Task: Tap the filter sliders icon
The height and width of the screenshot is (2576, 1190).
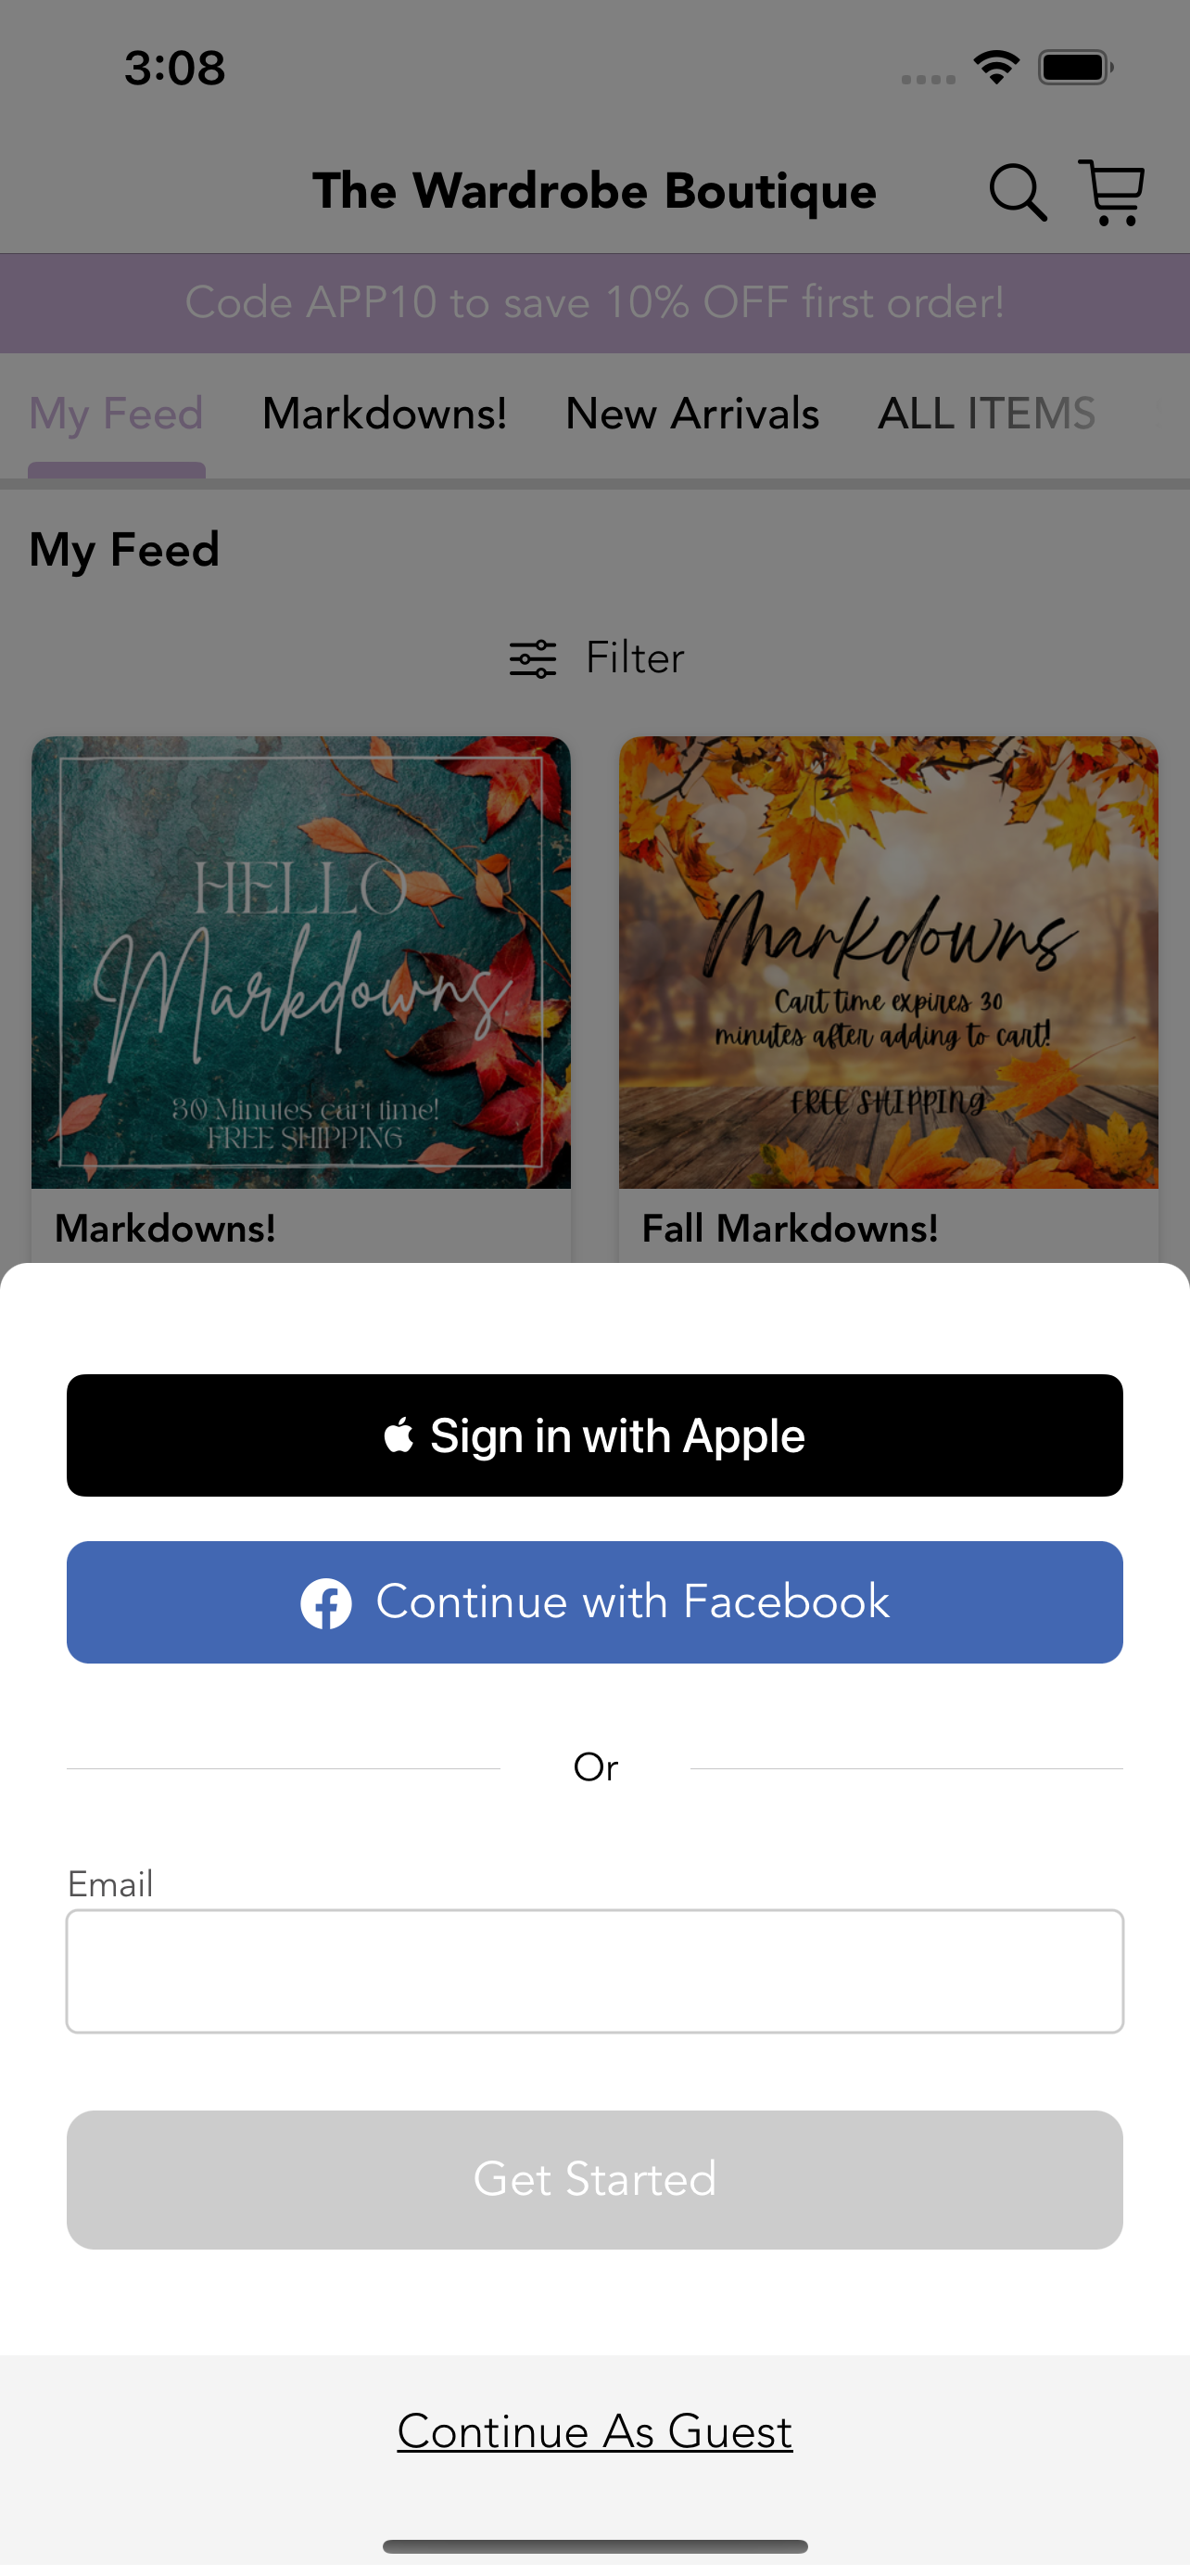Action: pyautogui.click(x=533, y=659)
